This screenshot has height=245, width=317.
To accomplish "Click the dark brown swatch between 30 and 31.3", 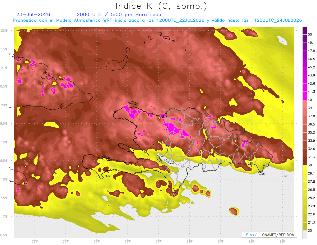I will 305,161.
